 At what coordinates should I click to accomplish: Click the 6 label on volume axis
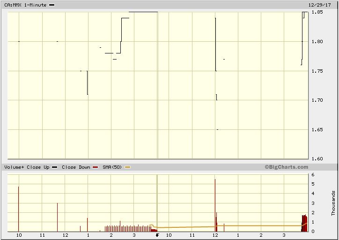(x=313, y=175)
